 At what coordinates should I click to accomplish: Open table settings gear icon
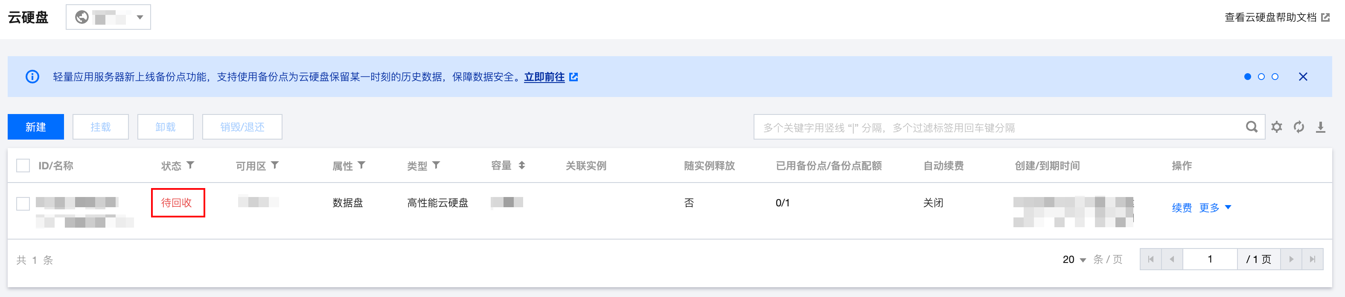pyautogui.click(x=1277, y=127)
